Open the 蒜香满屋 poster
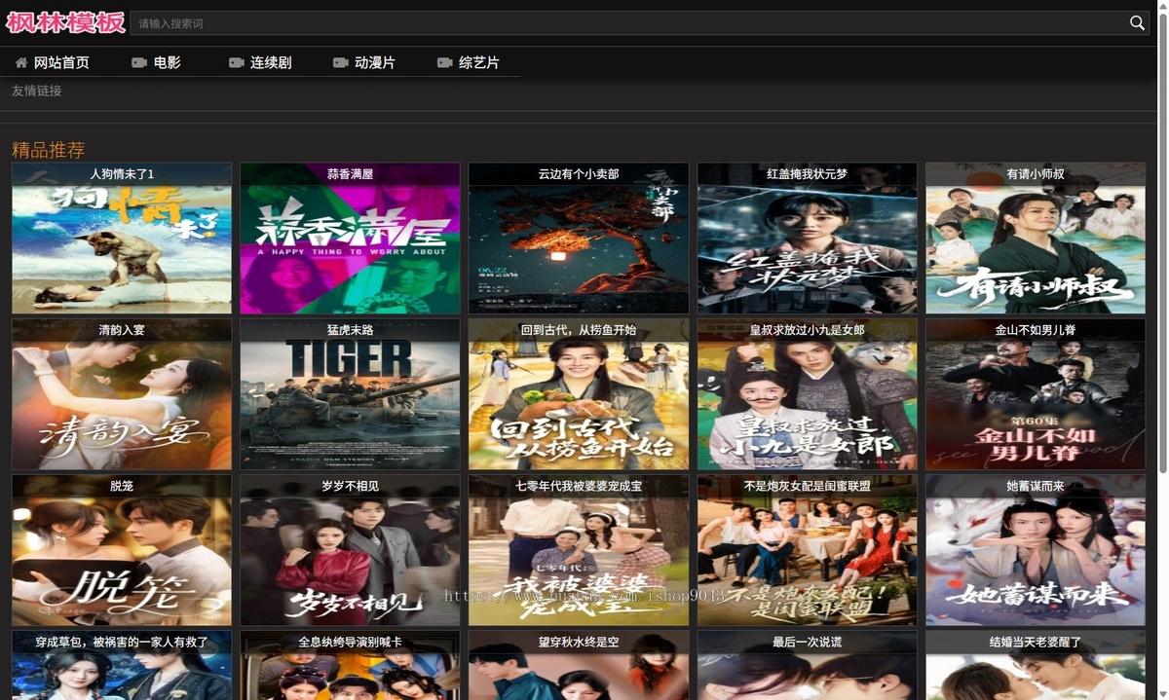 pos(350,238)
